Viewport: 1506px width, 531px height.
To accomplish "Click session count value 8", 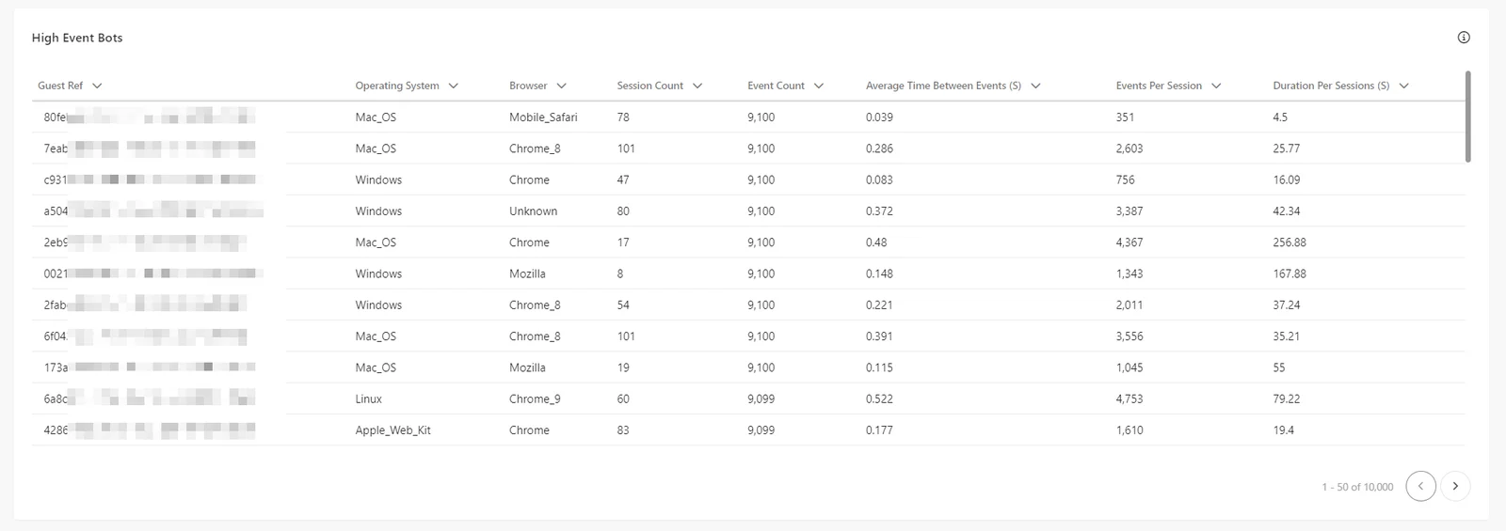I will coord(620,273).
